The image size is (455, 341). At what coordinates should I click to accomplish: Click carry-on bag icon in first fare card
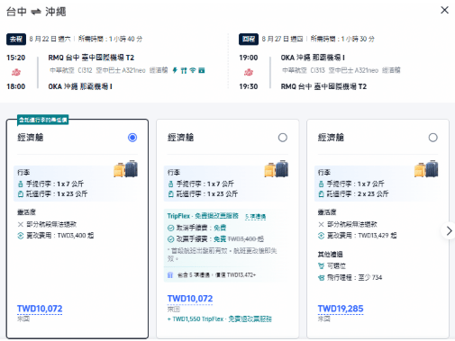point(21,184)
